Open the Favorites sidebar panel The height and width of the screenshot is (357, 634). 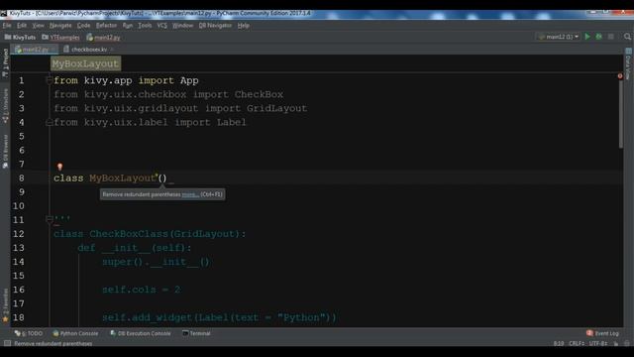click(5, 305)
